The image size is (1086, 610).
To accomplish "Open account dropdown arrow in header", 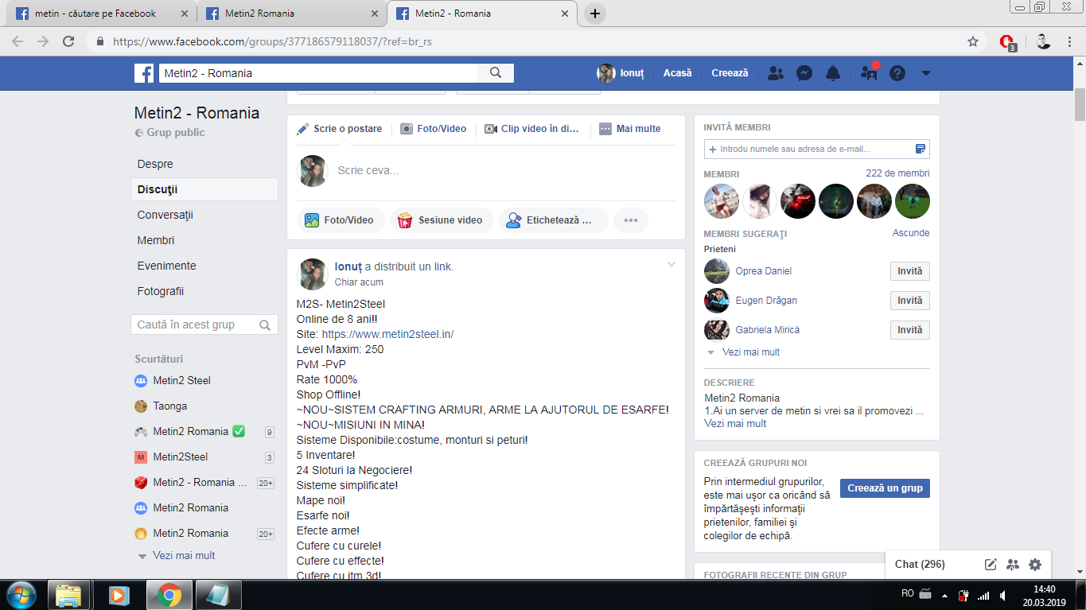I will coord(925,73).
